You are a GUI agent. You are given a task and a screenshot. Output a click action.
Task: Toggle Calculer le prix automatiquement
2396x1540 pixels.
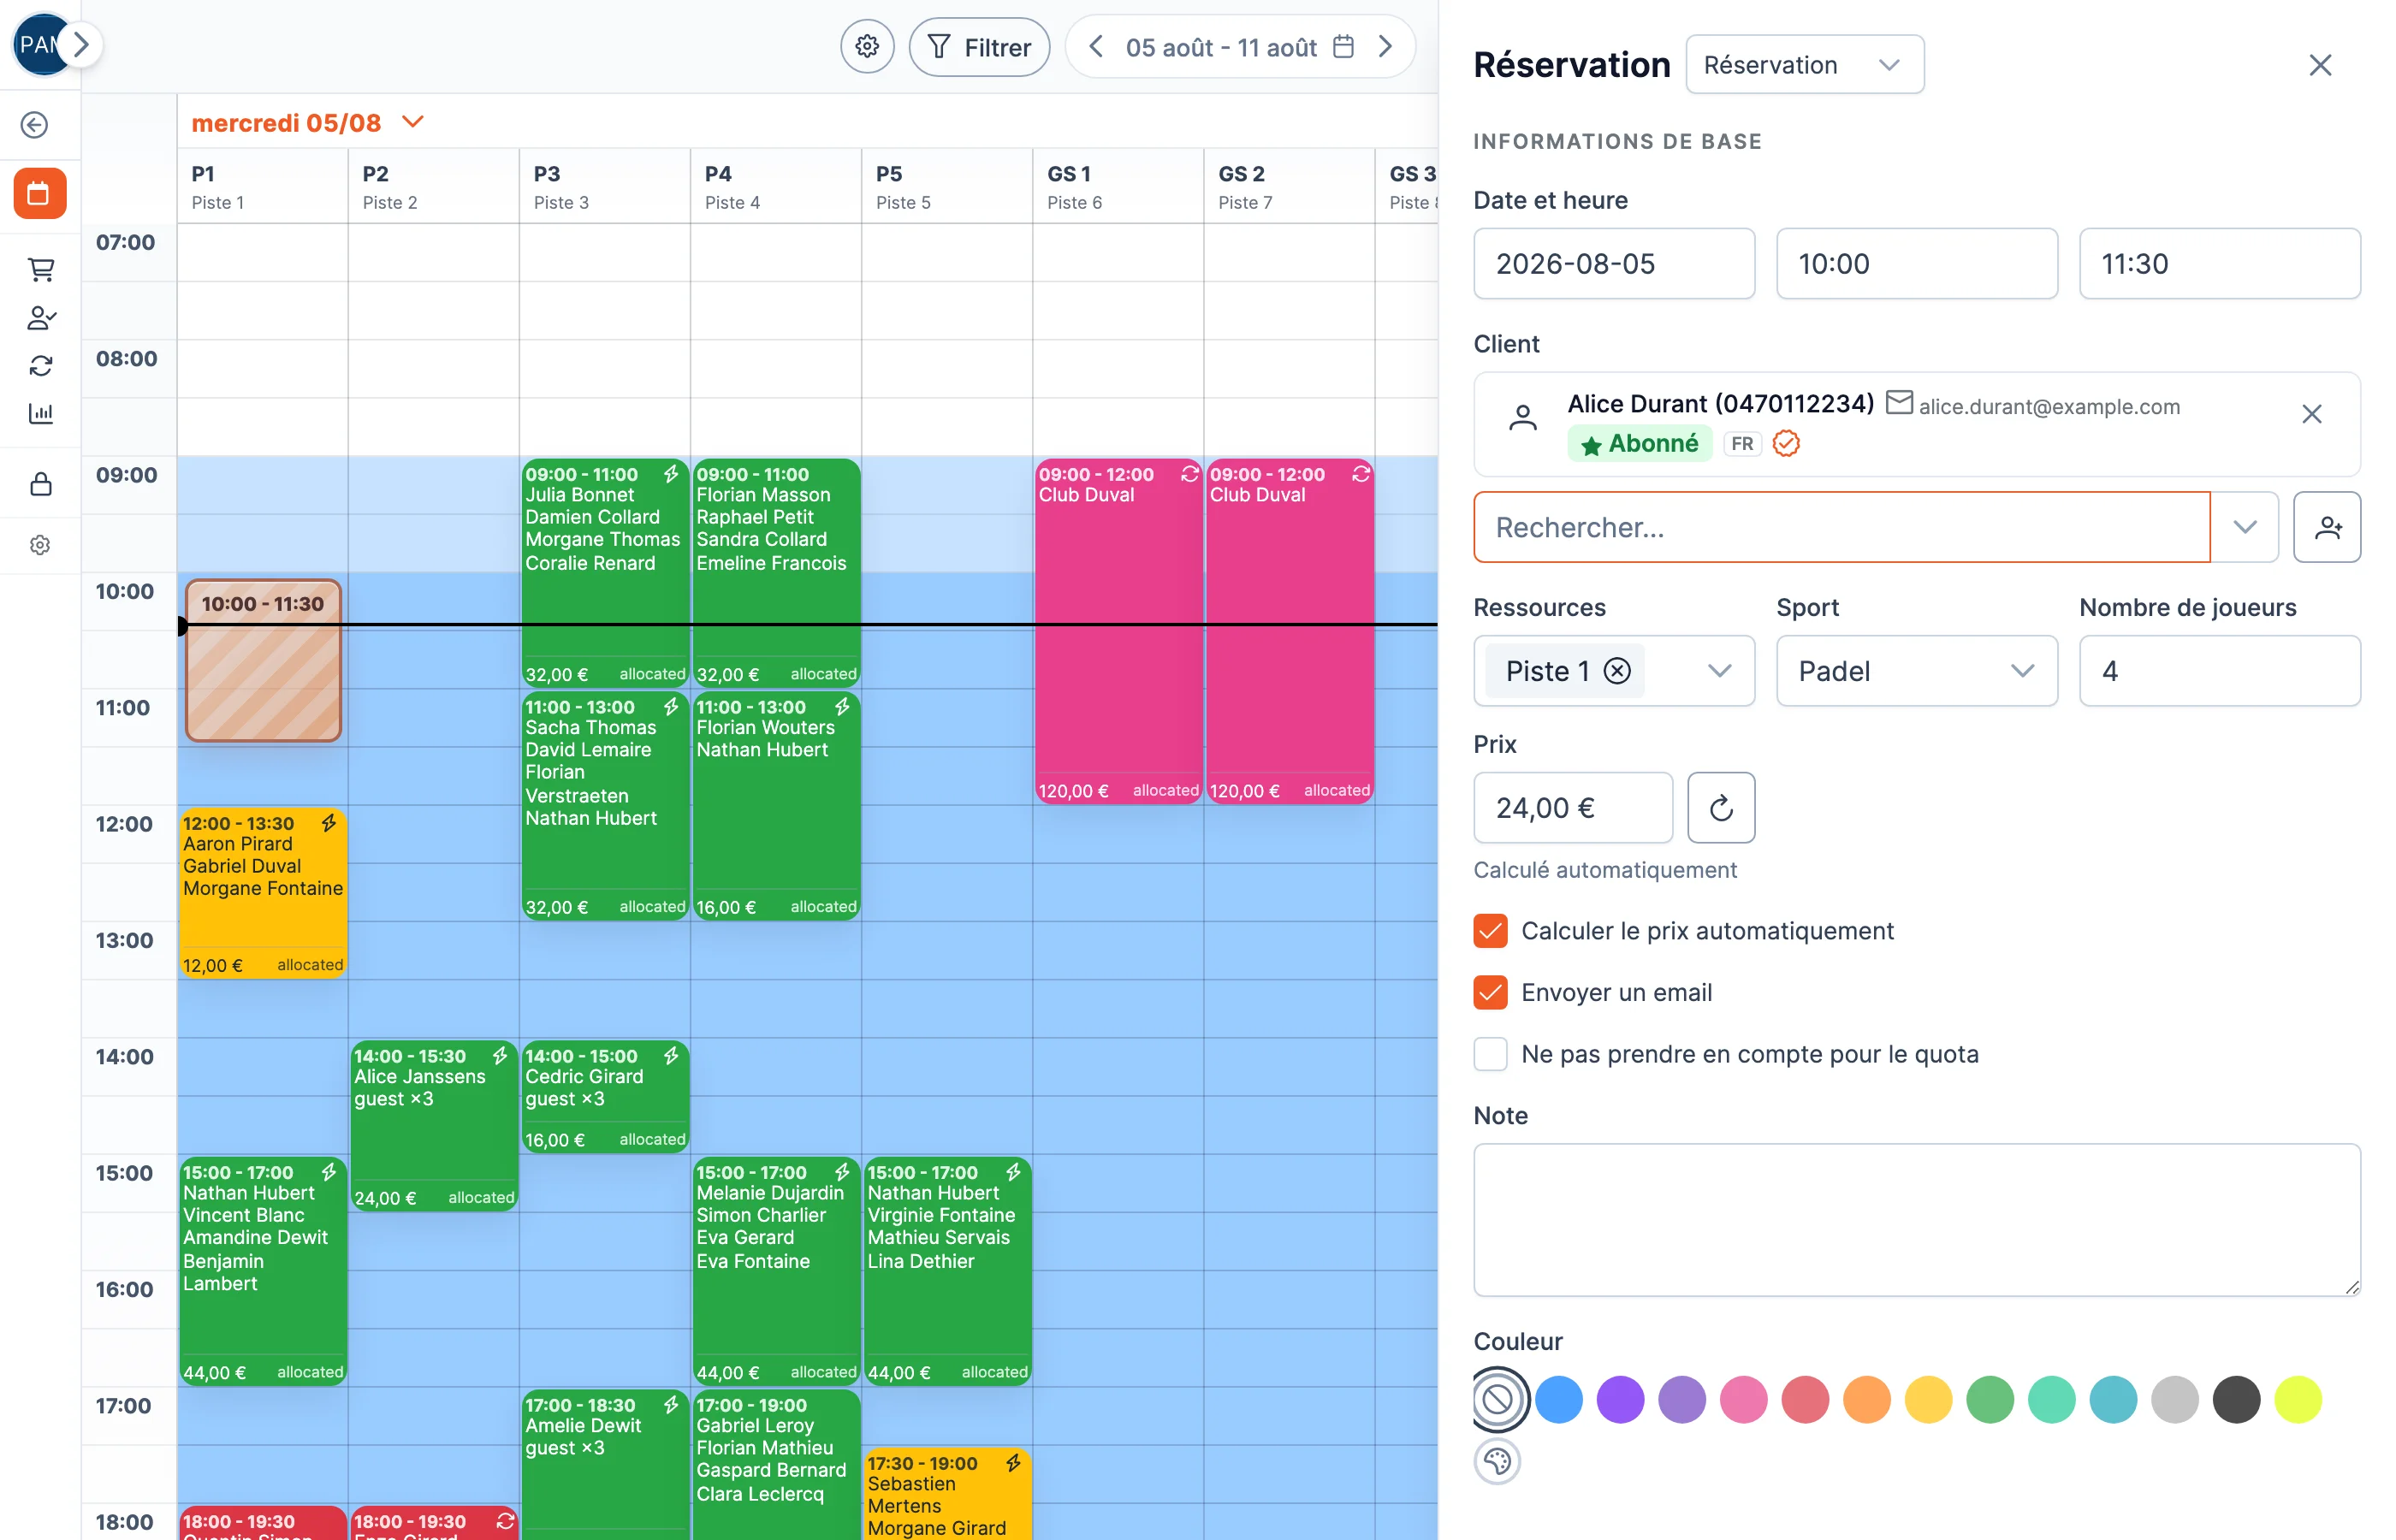pyautogui.click(x=1490, y=931)
